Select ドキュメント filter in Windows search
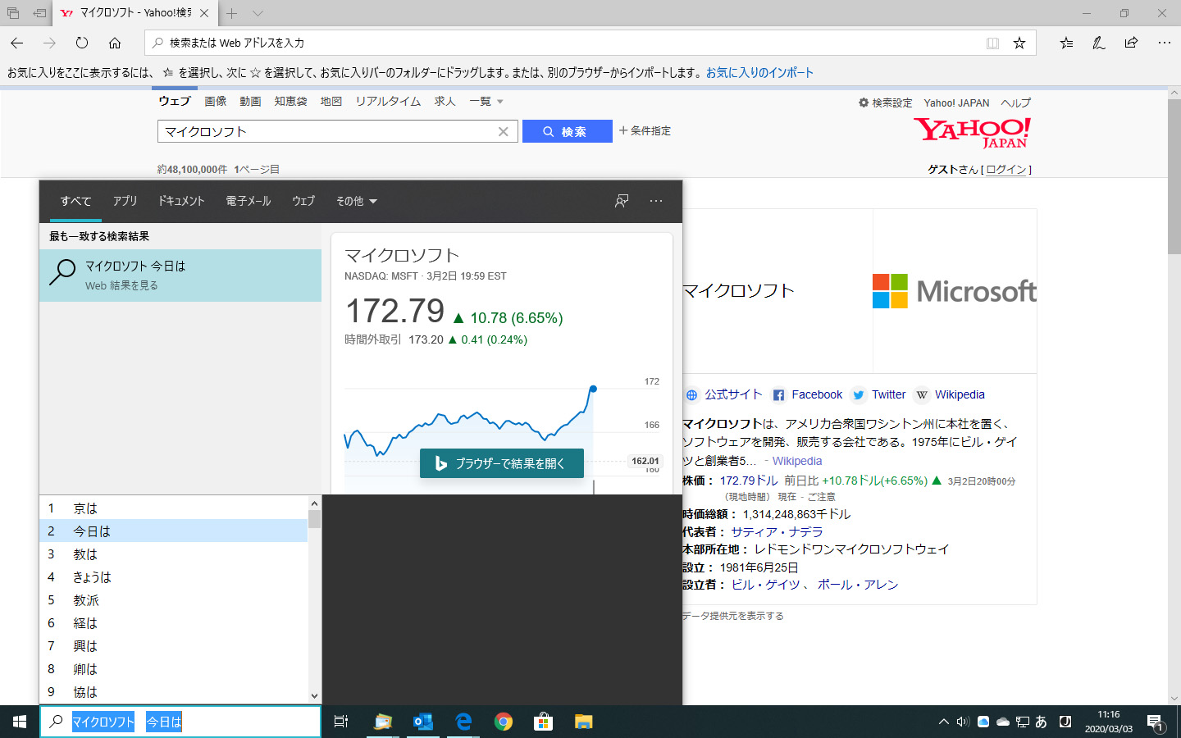Image resolution: width=1181 pixels, height=738 pixels. point(181,201)
